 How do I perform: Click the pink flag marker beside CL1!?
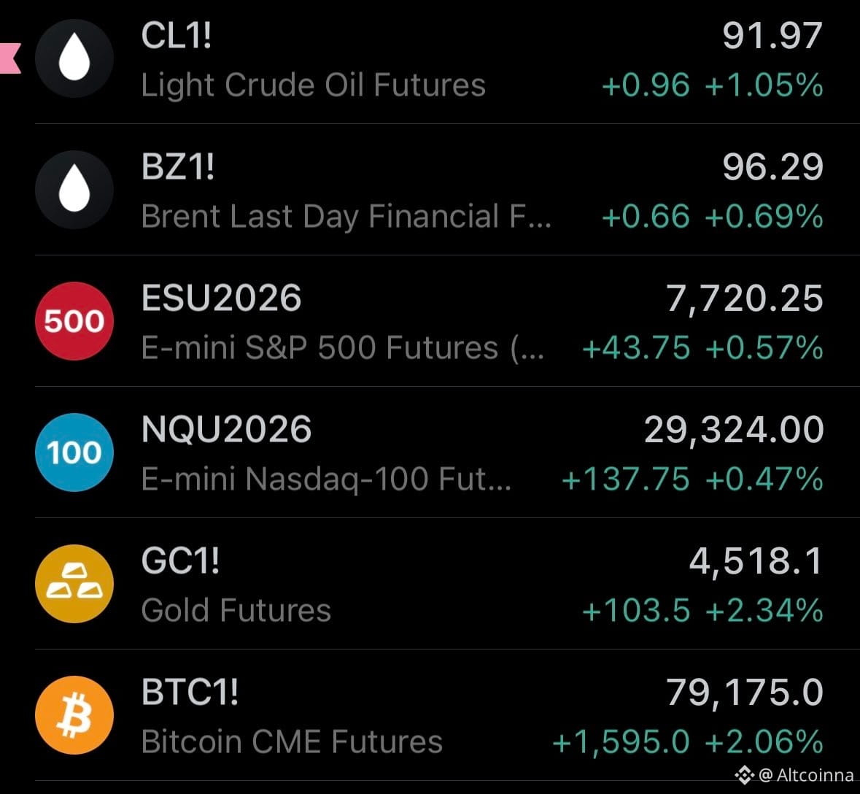[x=10, y=58]
